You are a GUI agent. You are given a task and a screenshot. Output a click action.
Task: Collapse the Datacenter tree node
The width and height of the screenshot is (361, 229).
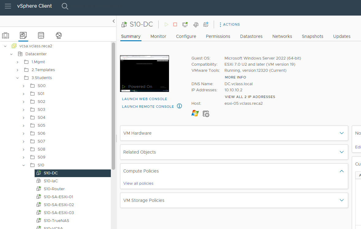11,54
